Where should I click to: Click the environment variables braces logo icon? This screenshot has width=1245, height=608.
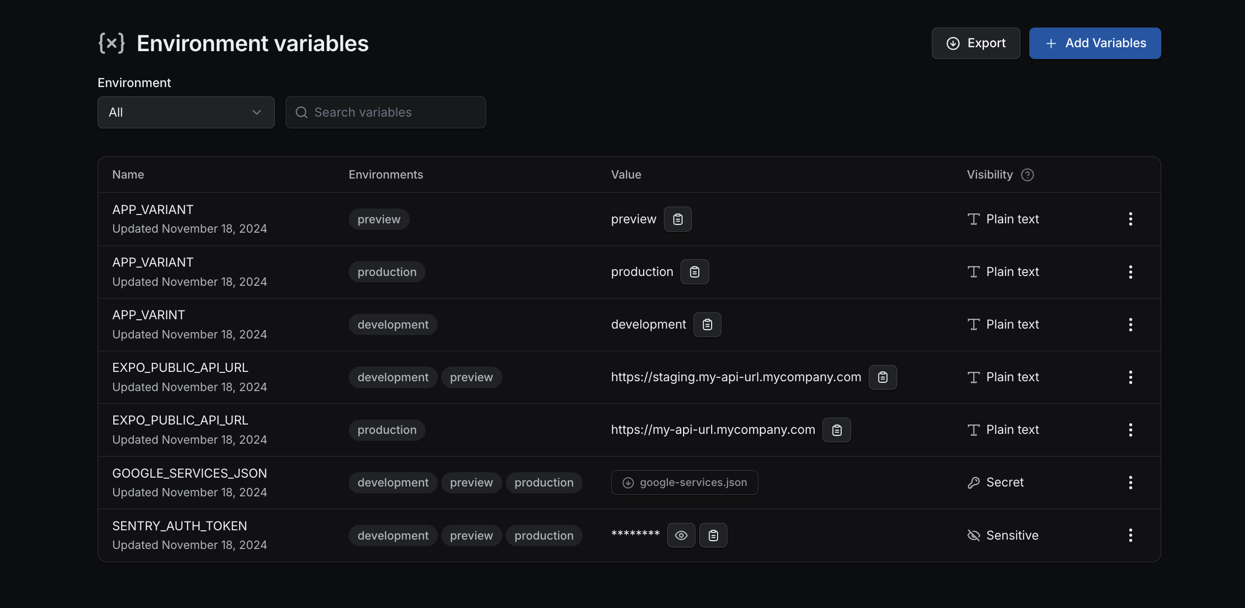coord(111,43)
